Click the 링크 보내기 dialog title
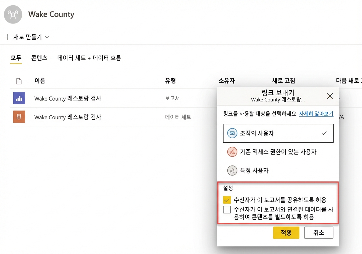 click(x=278, y=93)
